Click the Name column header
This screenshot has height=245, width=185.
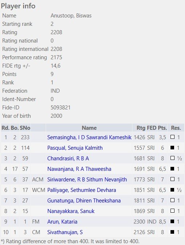(x=89, y=128)
